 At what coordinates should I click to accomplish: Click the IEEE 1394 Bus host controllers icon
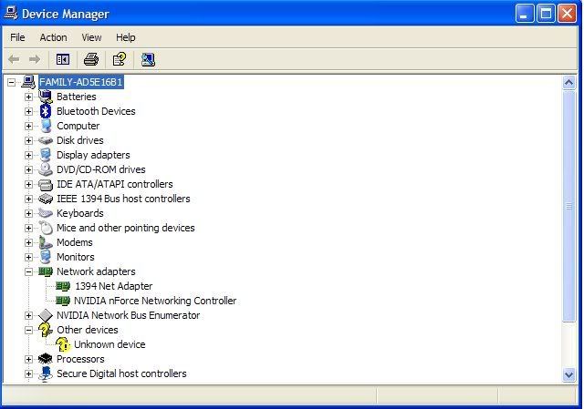[46, 199]
